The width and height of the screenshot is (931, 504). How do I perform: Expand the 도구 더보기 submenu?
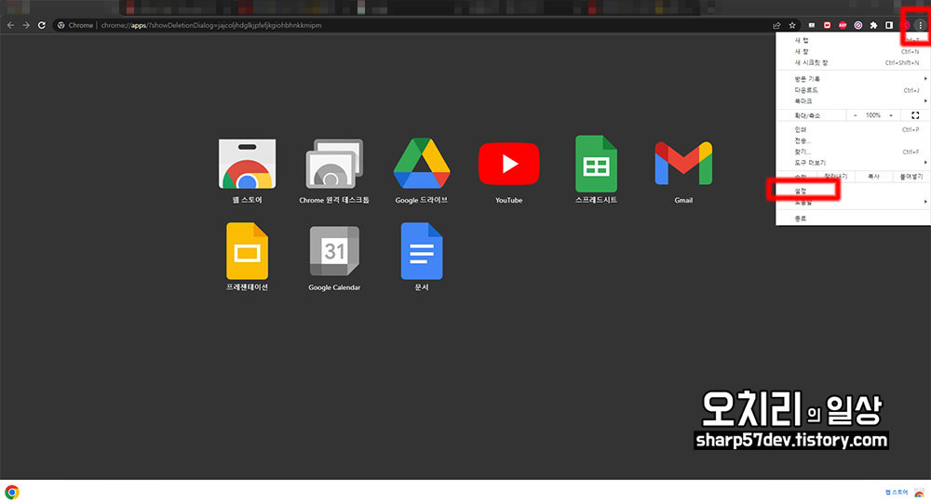[853, 163]
